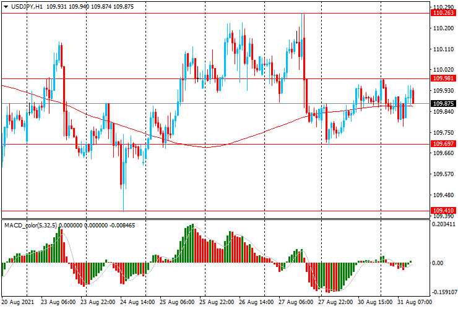
Task: Click the 27 Aug 22:00 time label
Action: click(x=335, y=302)
